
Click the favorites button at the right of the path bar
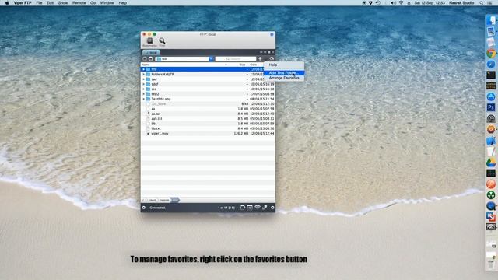click(x=272, y=59)
